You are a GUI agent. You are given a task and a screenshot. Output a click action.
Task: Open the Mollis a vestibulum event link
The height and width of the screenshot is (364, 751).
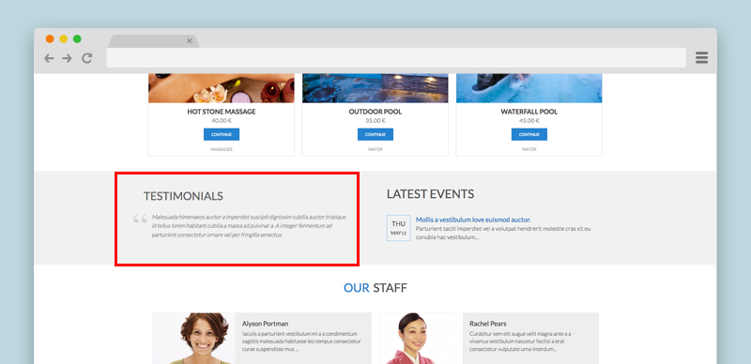click(473, 220)
